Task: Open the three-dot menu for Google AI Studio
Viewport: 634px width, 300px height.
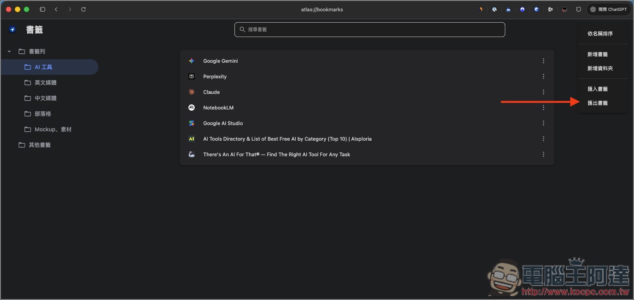Action: pyautogui.click(x=543, y=123)
